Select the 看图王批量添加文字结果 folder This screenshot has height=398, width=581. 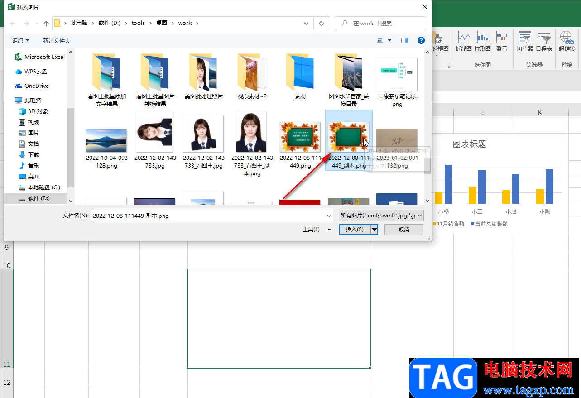point(107,80)
